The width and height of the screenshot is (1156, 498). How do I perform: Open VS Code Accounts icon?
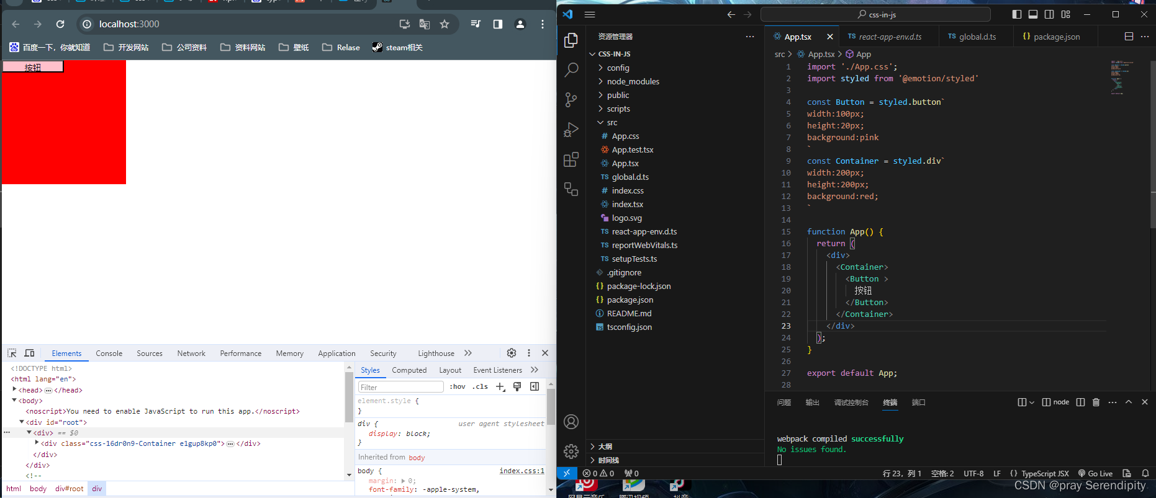pos(571,422)
